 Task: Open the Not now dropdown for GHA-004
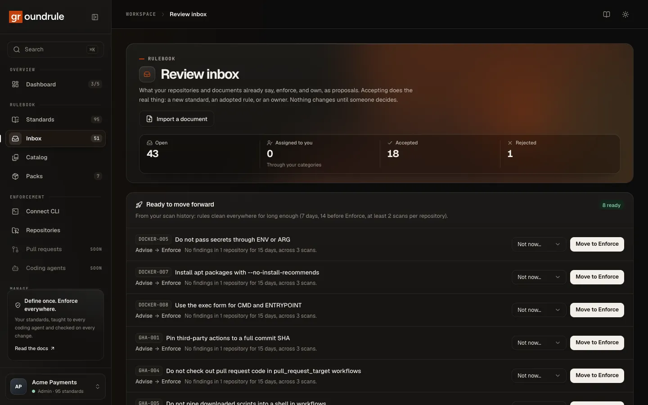coord(539,376)
